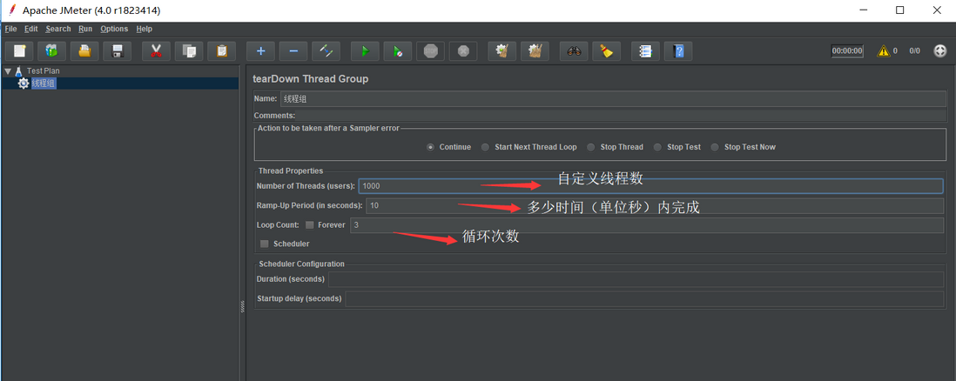The image size is (956, 381).
Task: Open the Templates toolbar icon
Action: click(52, 51)
